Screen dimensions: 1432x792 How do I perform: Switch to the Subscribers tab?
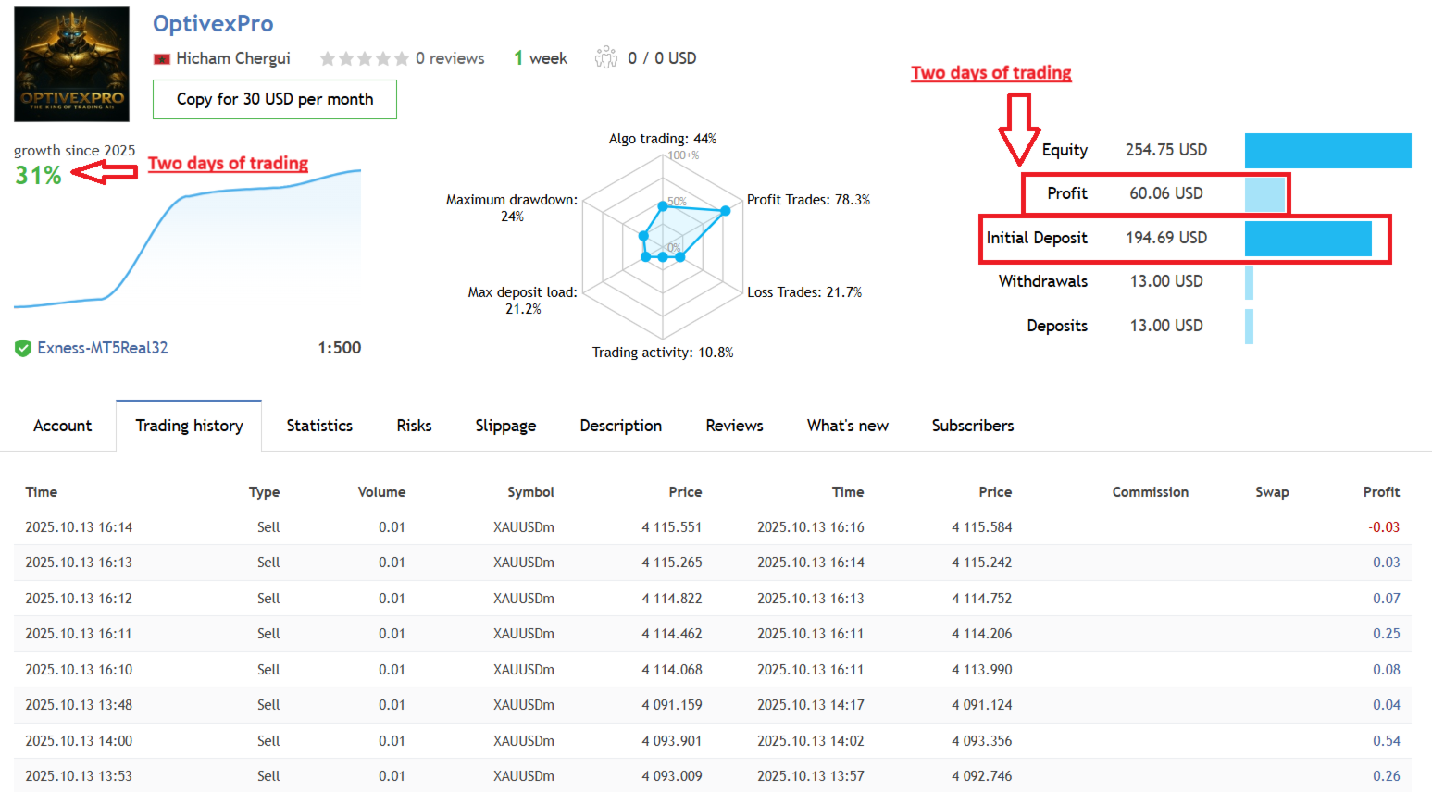point(973,426)
